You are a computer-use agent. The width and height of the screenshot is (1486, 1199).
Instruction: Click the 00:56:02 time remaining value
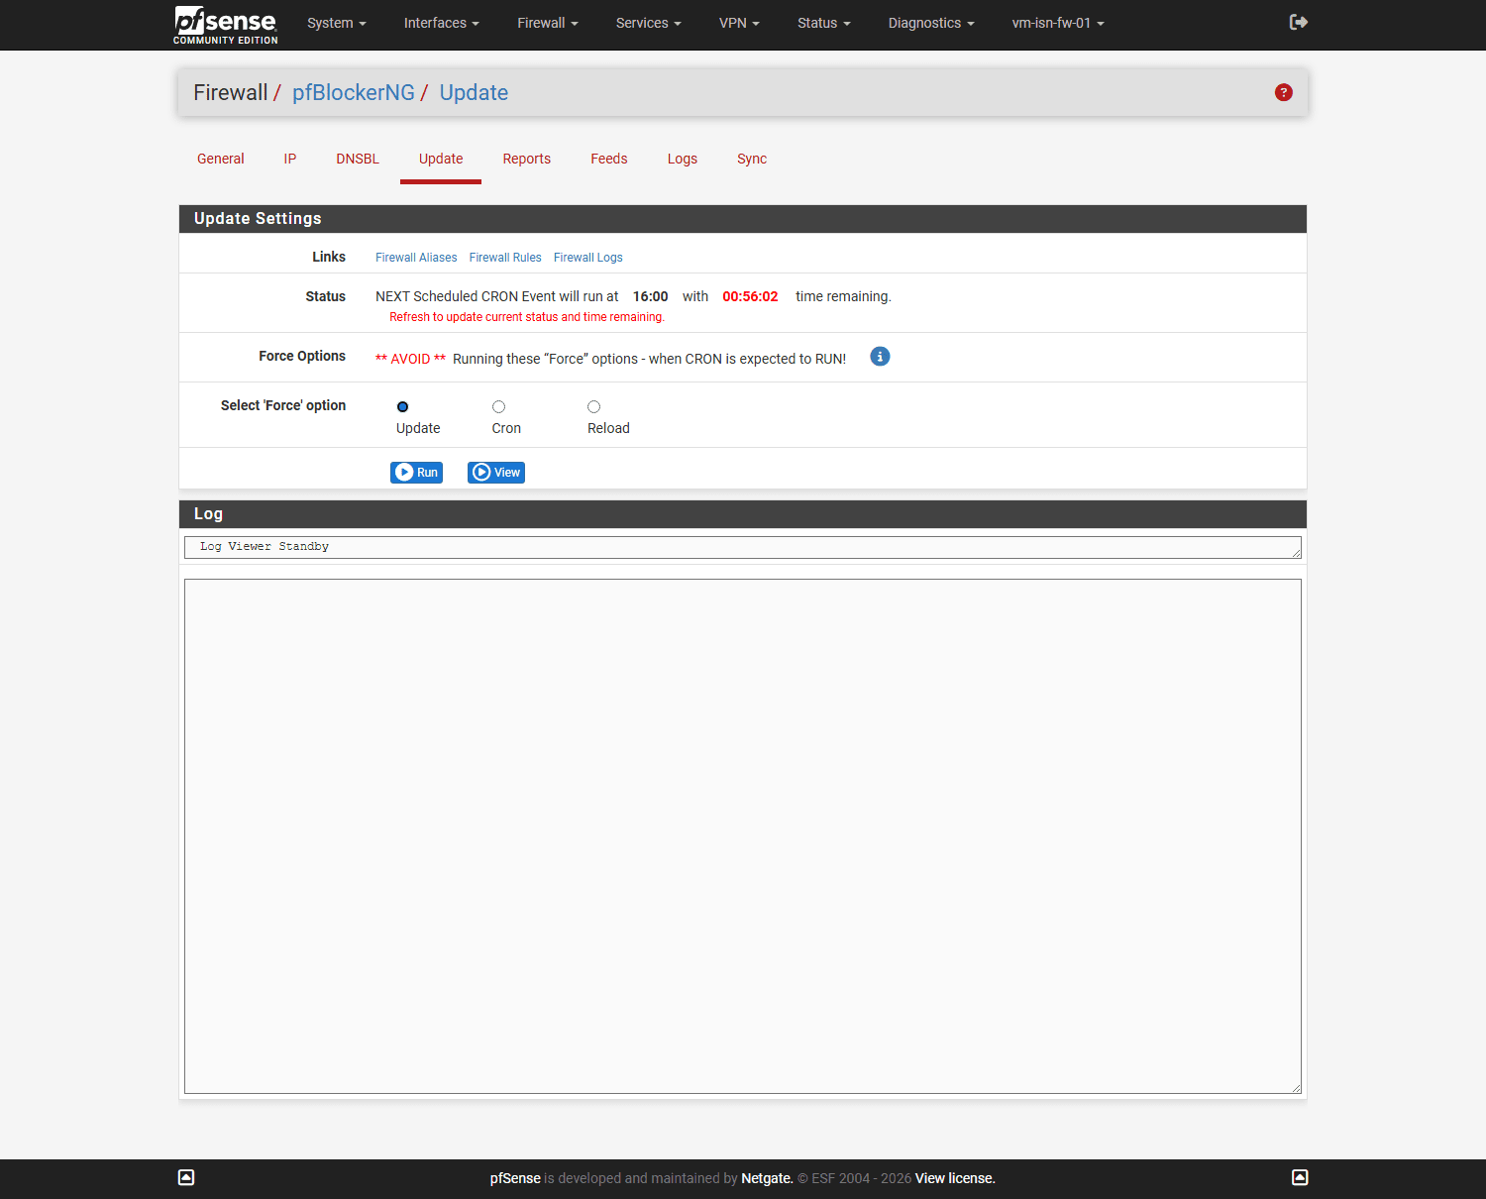750,296
